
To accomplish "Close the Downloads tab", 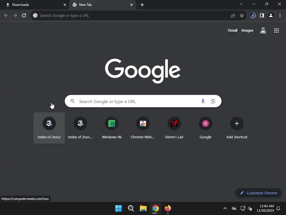I will click(65, 5).
